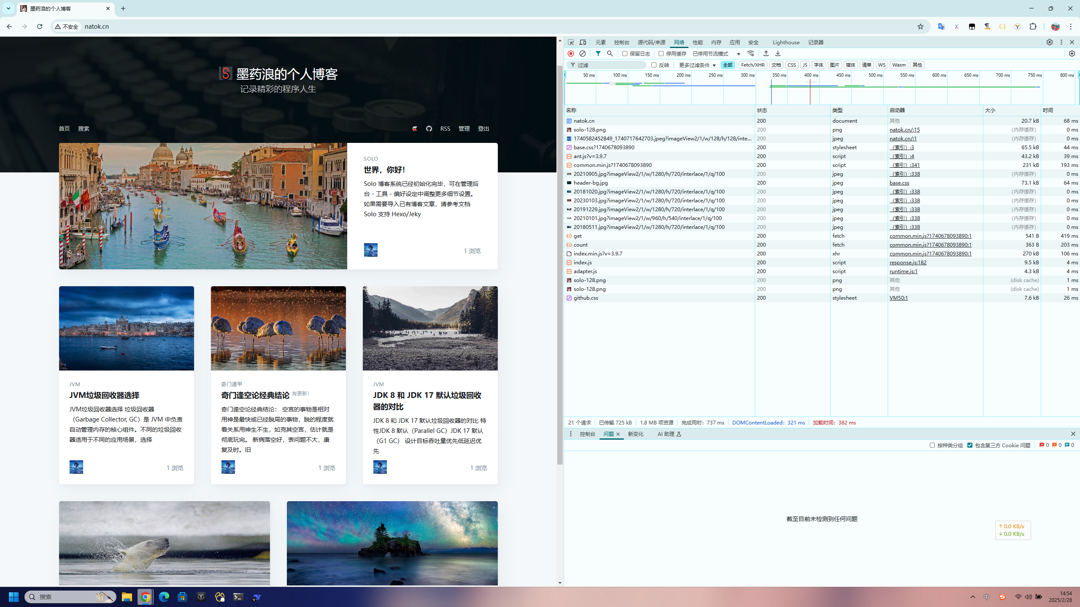The width and height of the screenshot is (1080, 607).
Task: Check the 反转 filter checkbox
Action: click(x=654, y=65)
